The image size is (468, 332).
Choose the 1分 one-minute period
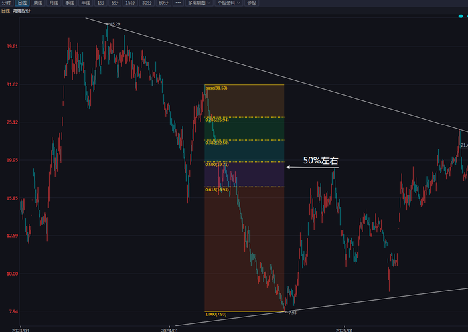(101, 3)
